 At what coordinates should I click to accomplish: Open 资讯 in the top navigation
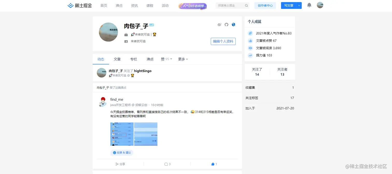pyautogui.click(x=134, y=5)
